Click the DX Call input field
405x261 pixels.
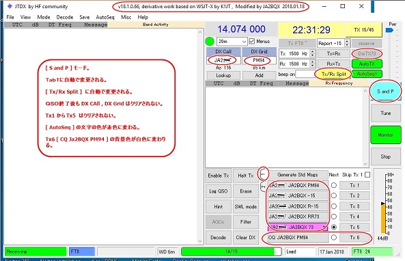coord(223,60)
